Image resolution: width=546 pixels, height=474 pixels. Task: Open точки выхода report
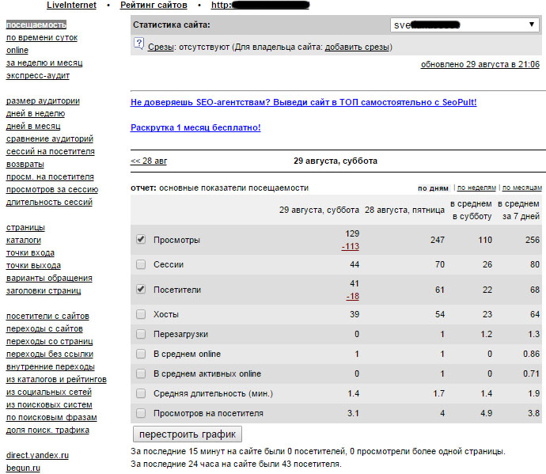coord(33,265)
